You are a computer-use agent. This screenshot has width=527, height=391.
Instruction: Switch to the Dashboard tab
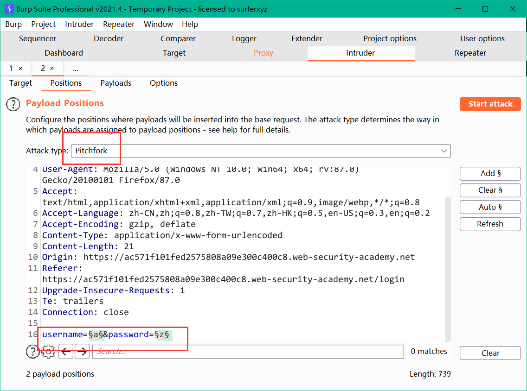(64, 53)
